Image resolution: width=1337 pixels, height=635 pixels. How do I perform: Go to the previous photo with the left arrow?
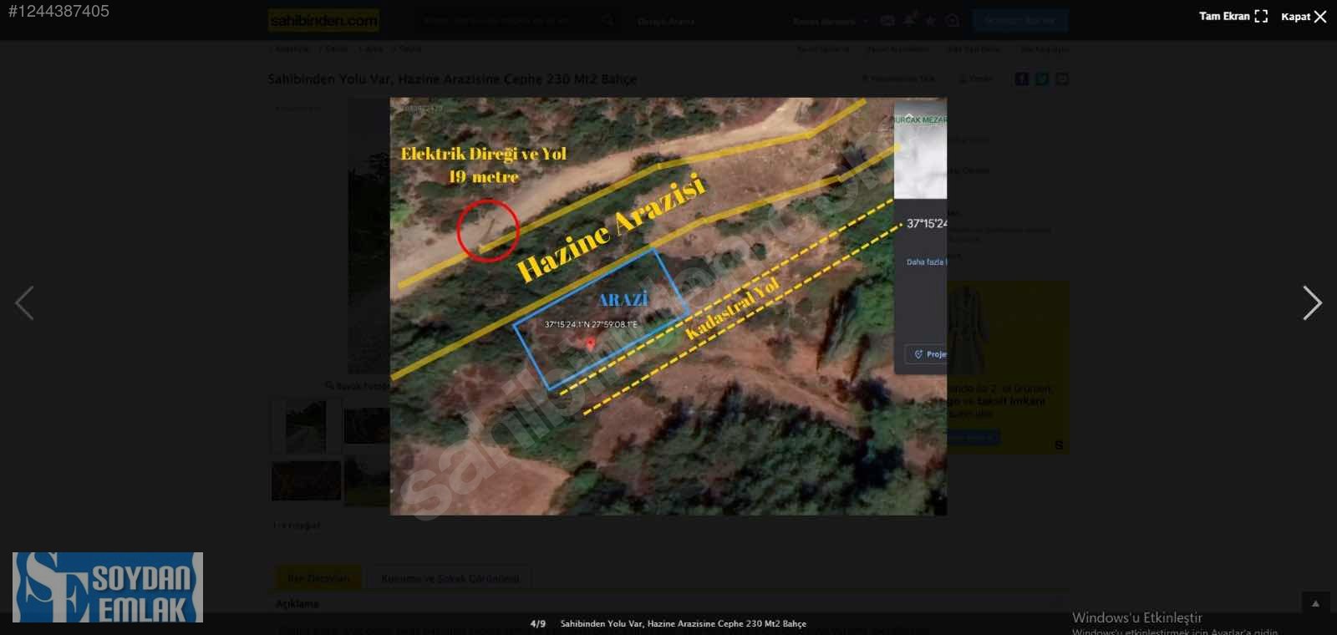[24, 302]
